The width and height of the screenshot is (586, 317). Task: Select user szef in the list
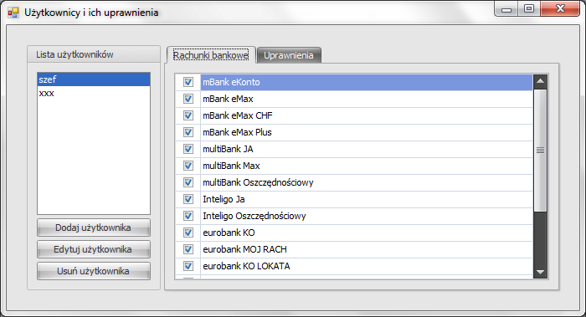click(x=94, y=79)
